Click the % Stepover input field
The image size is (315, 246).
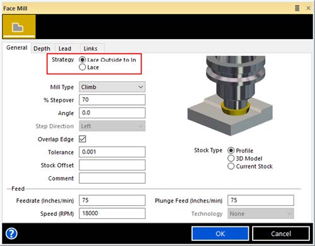pos(112,100)
